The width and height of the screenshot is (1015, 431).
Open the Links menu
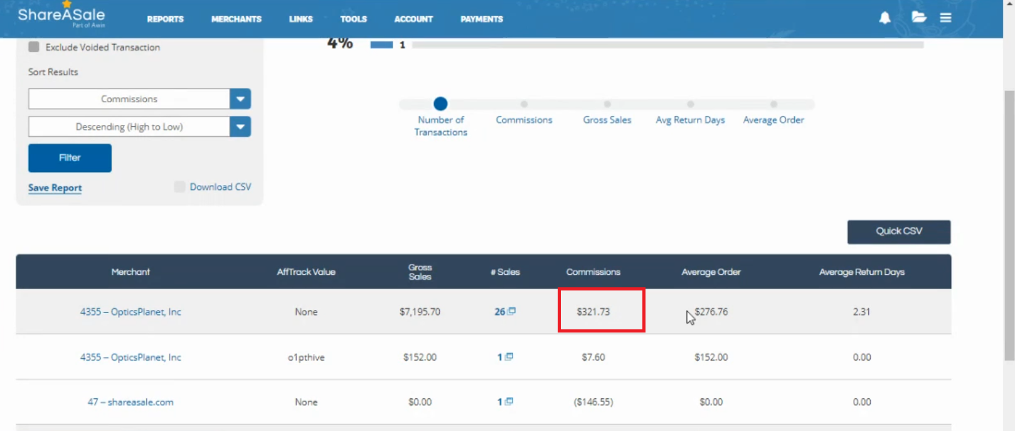tap(301, 19)
